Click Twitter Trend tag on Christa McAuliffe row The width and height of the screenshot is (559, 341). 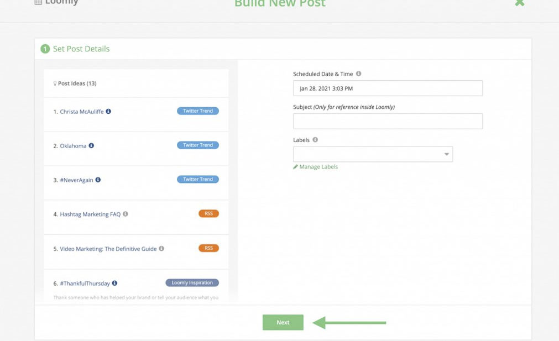pos(198,111)
